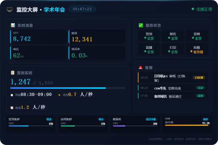Click the 45% value on 签到集群
The height and width of the screenshot is (145, 218).
(51, 124)
